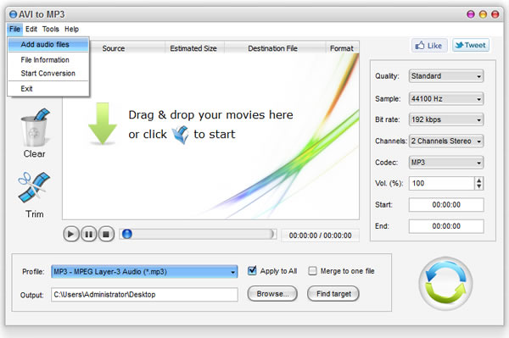
Task: Open the Quality dropdown
Action: [x=446, y=76]
